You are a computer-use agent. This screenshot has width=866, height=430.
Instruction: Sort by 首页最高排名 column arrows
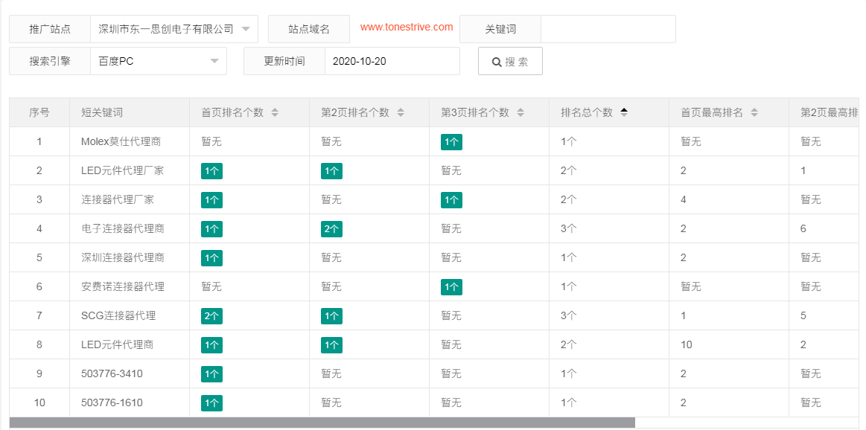(x=754, y=112)
